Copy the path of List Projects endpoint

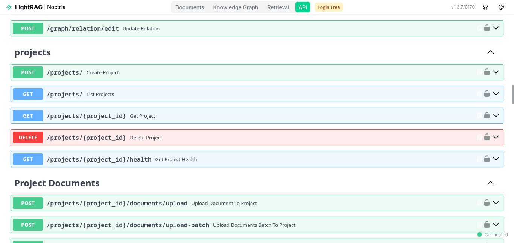(480, 94)
